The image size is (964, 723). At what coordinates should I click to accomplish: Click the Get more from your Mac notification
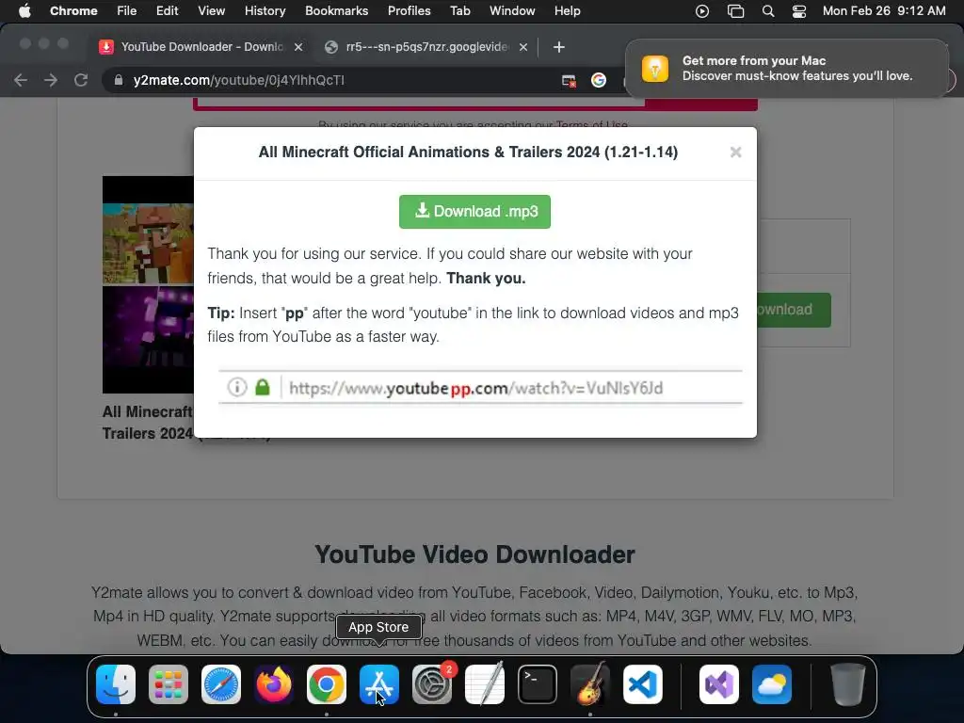786,68
